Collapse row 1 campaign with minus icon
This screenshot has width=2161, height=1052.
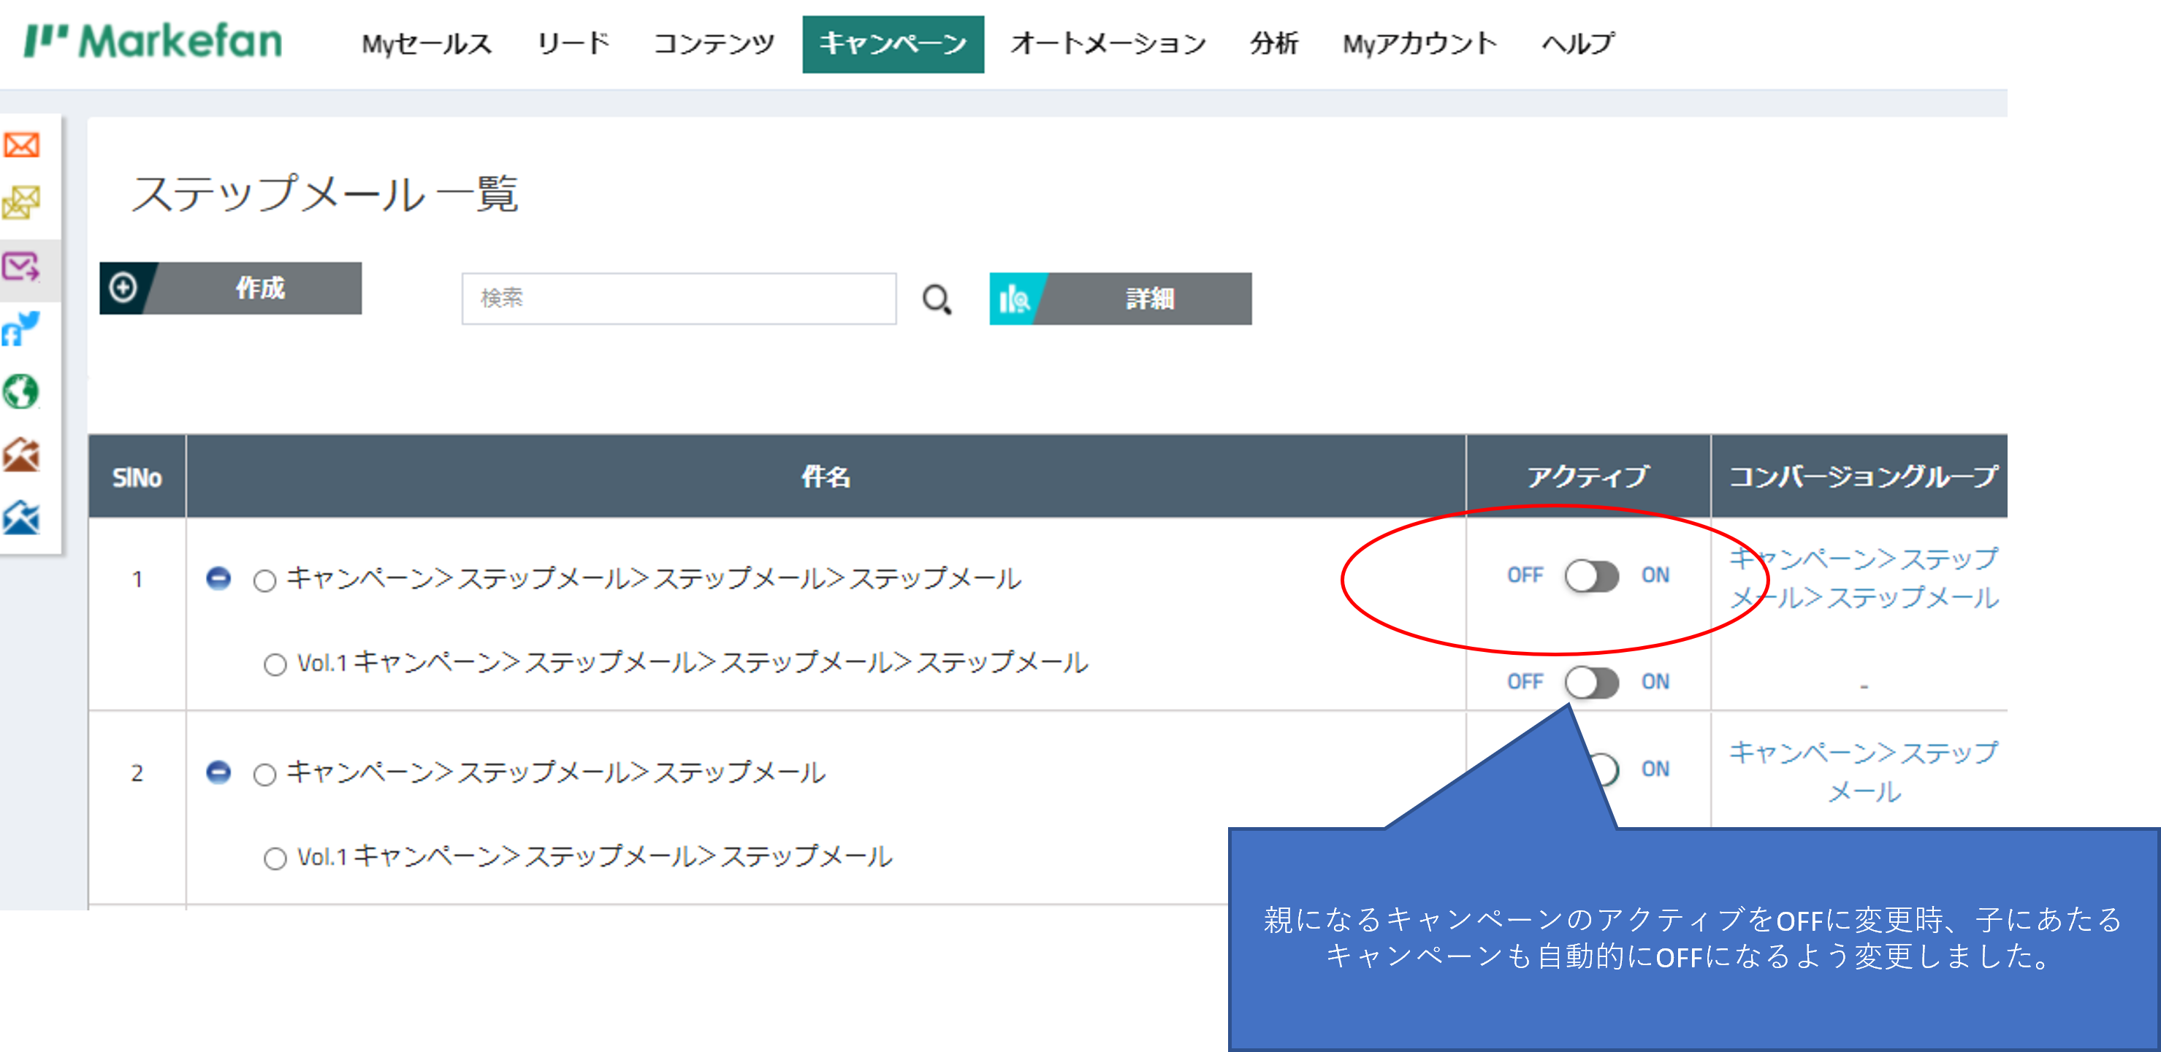click(x=218, y=578)
